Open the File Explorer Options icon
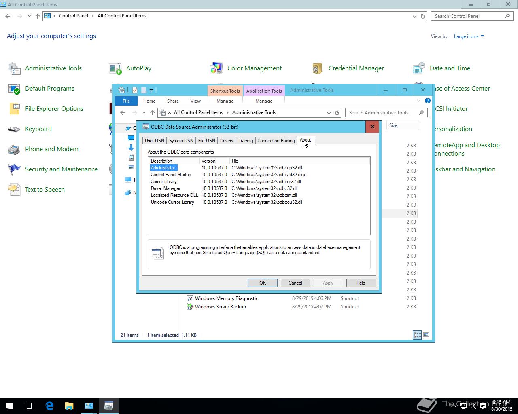Viewport: 518px width, 414px height. click(x=15, y=109)
